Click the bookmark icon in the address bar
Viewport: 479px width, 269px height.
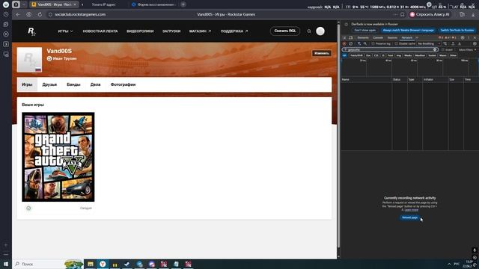(403, 14)
